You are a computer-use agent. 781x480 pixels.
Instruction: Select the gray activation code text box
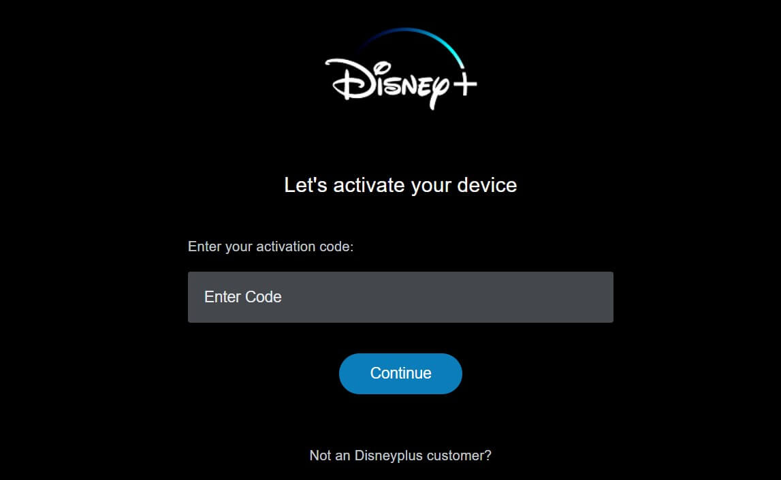click(400, 298)
